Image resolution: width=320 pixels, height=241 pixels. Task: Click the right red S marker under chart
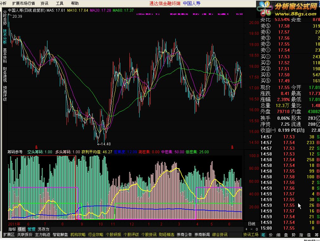[232, 147]
